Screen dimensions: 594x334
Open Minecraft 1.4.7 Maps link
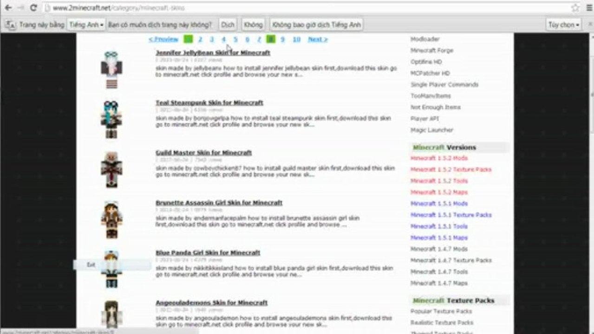[439, 283]
